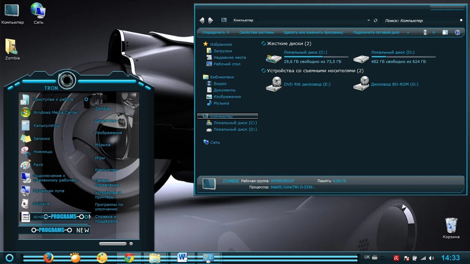Open Zombie user folder in Start menu
This screenshot has height=264, width=470.
(x=102, y=109)
